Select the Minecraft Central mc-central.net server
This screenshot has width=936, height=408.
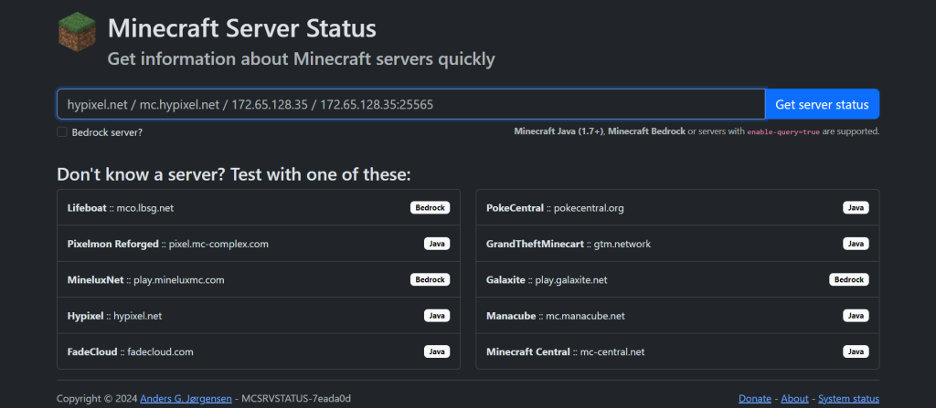pyautogui.click(x=677, y=351)
